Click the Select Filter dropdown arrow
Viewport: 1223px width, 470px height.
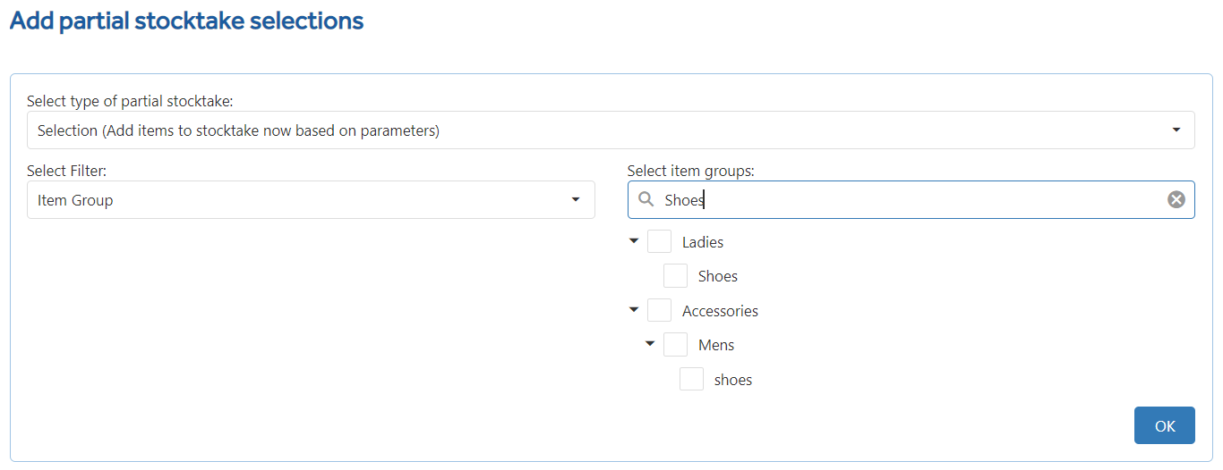click(576, 199)
